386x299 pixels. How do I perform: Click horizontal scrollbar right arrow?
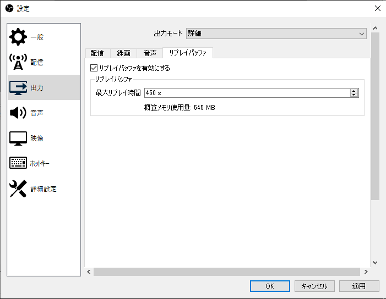[x=366, y=272]
